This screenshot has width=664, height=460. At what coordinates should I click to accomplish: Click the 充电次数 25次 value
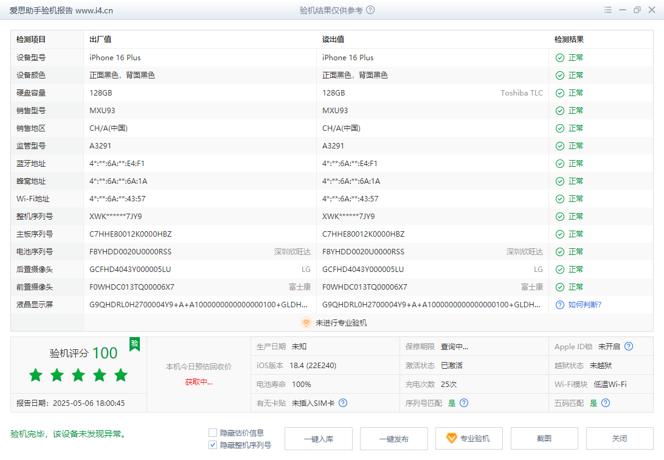click(449, 385)
